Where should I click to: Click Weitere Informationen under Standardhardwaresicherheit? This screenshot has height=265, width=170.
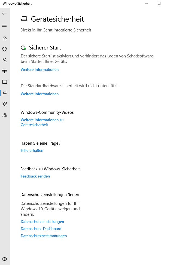click(x=40, y=94)
